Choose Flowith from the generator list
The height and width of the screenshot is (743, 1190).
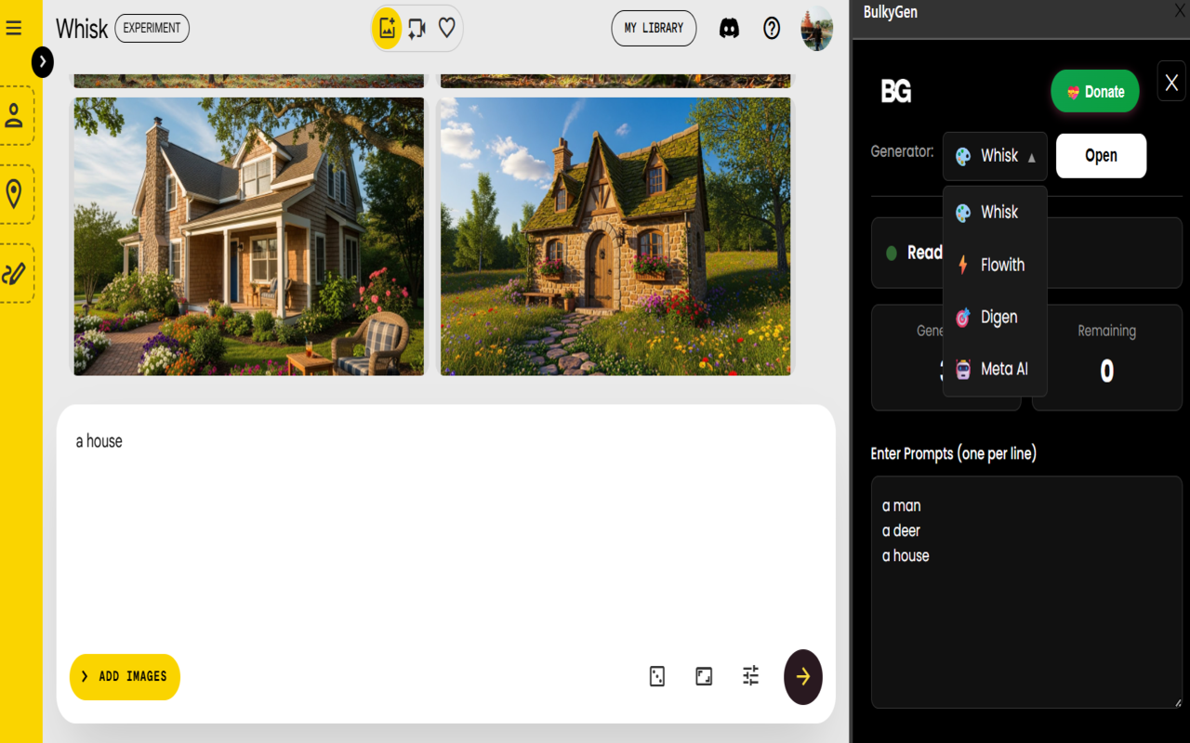click(x=995, y=265)
